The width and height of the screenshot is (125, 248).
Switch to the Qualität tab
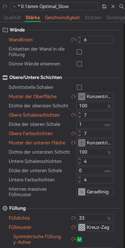point(12,18)
